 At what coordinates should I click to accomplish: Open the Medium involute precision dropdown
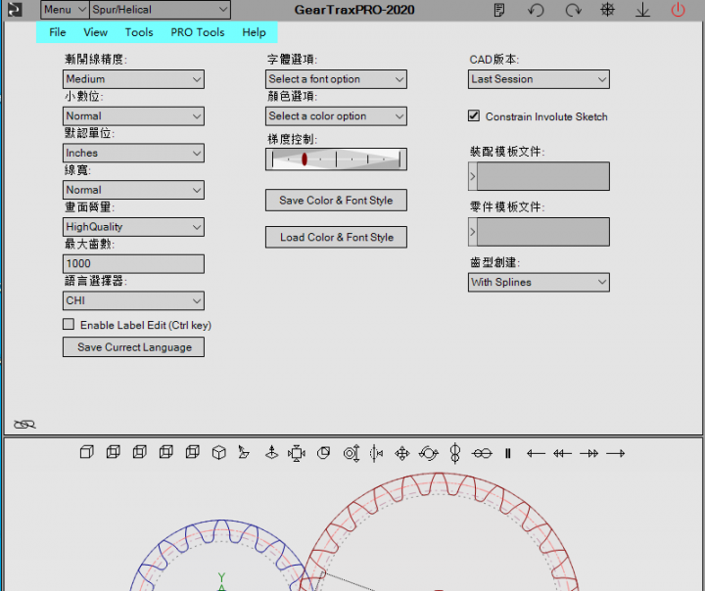click(133, 79)
